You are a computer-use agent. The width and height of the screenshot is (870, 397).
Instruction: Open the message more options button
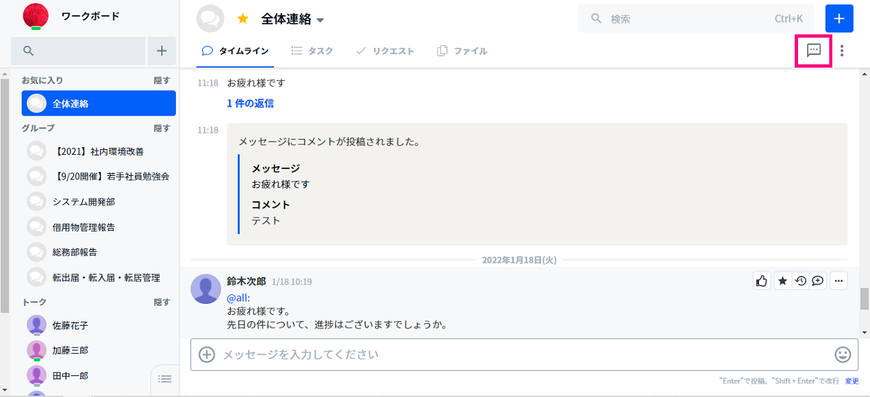point(838,281)
